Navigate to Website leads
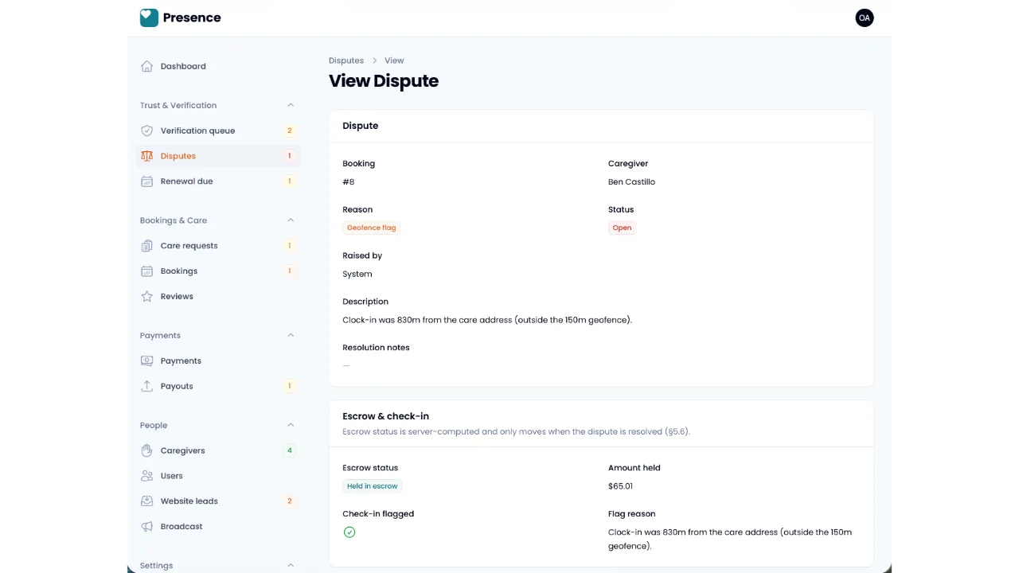 [219, 501]
